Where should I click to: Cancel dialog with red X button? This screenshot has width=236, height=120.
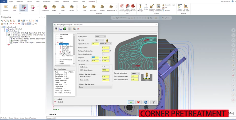click(x=138, y=102)
